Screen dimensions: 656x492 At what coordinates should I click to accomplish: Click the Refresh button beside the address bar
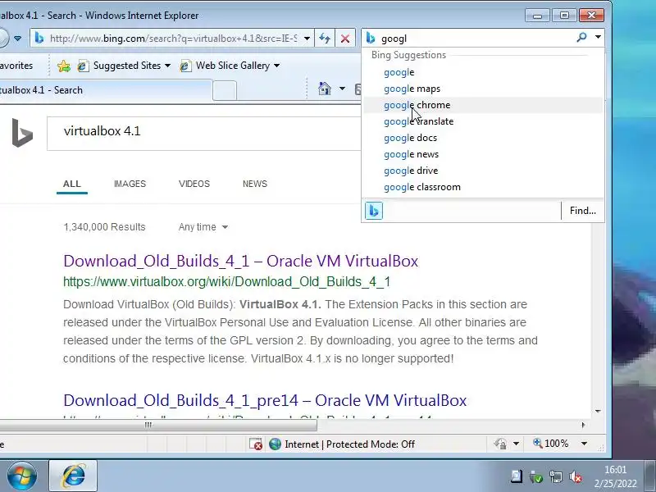click(x=325, y=39)
